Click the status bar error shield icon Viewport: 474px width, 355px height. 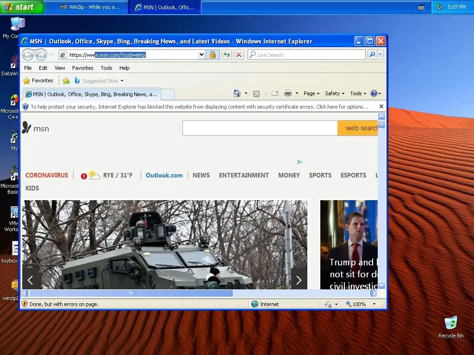tap(25, 304)
